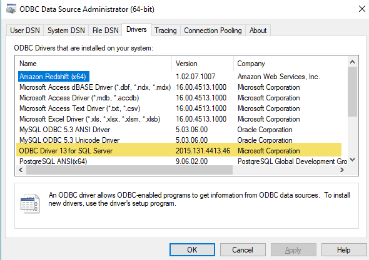Sort by the Version column header
This screenshot has width=369, height=260.
point(203,64)
